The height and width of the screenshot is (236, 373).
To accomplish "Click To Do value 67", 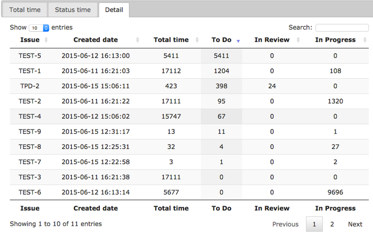I will click(222, 117).
